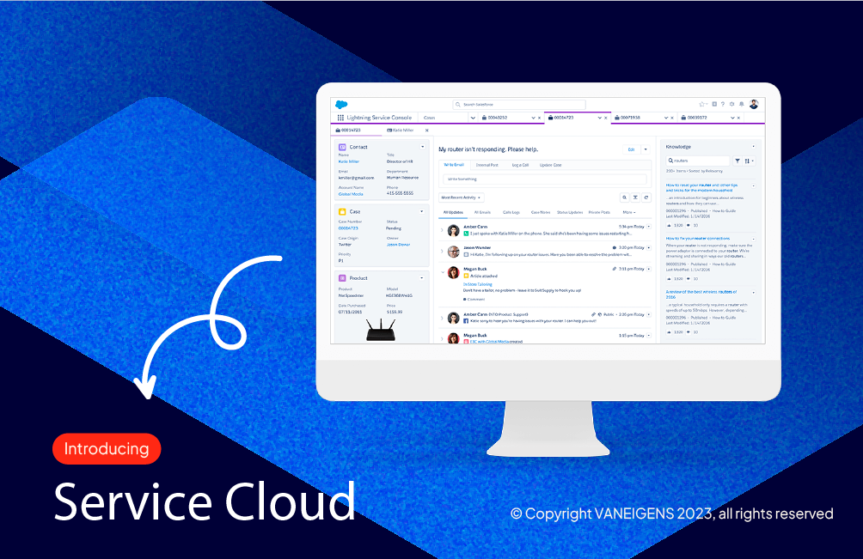Filter Knowledge articles with the funnel icon

pyautogui.click(x=737, y=161)
